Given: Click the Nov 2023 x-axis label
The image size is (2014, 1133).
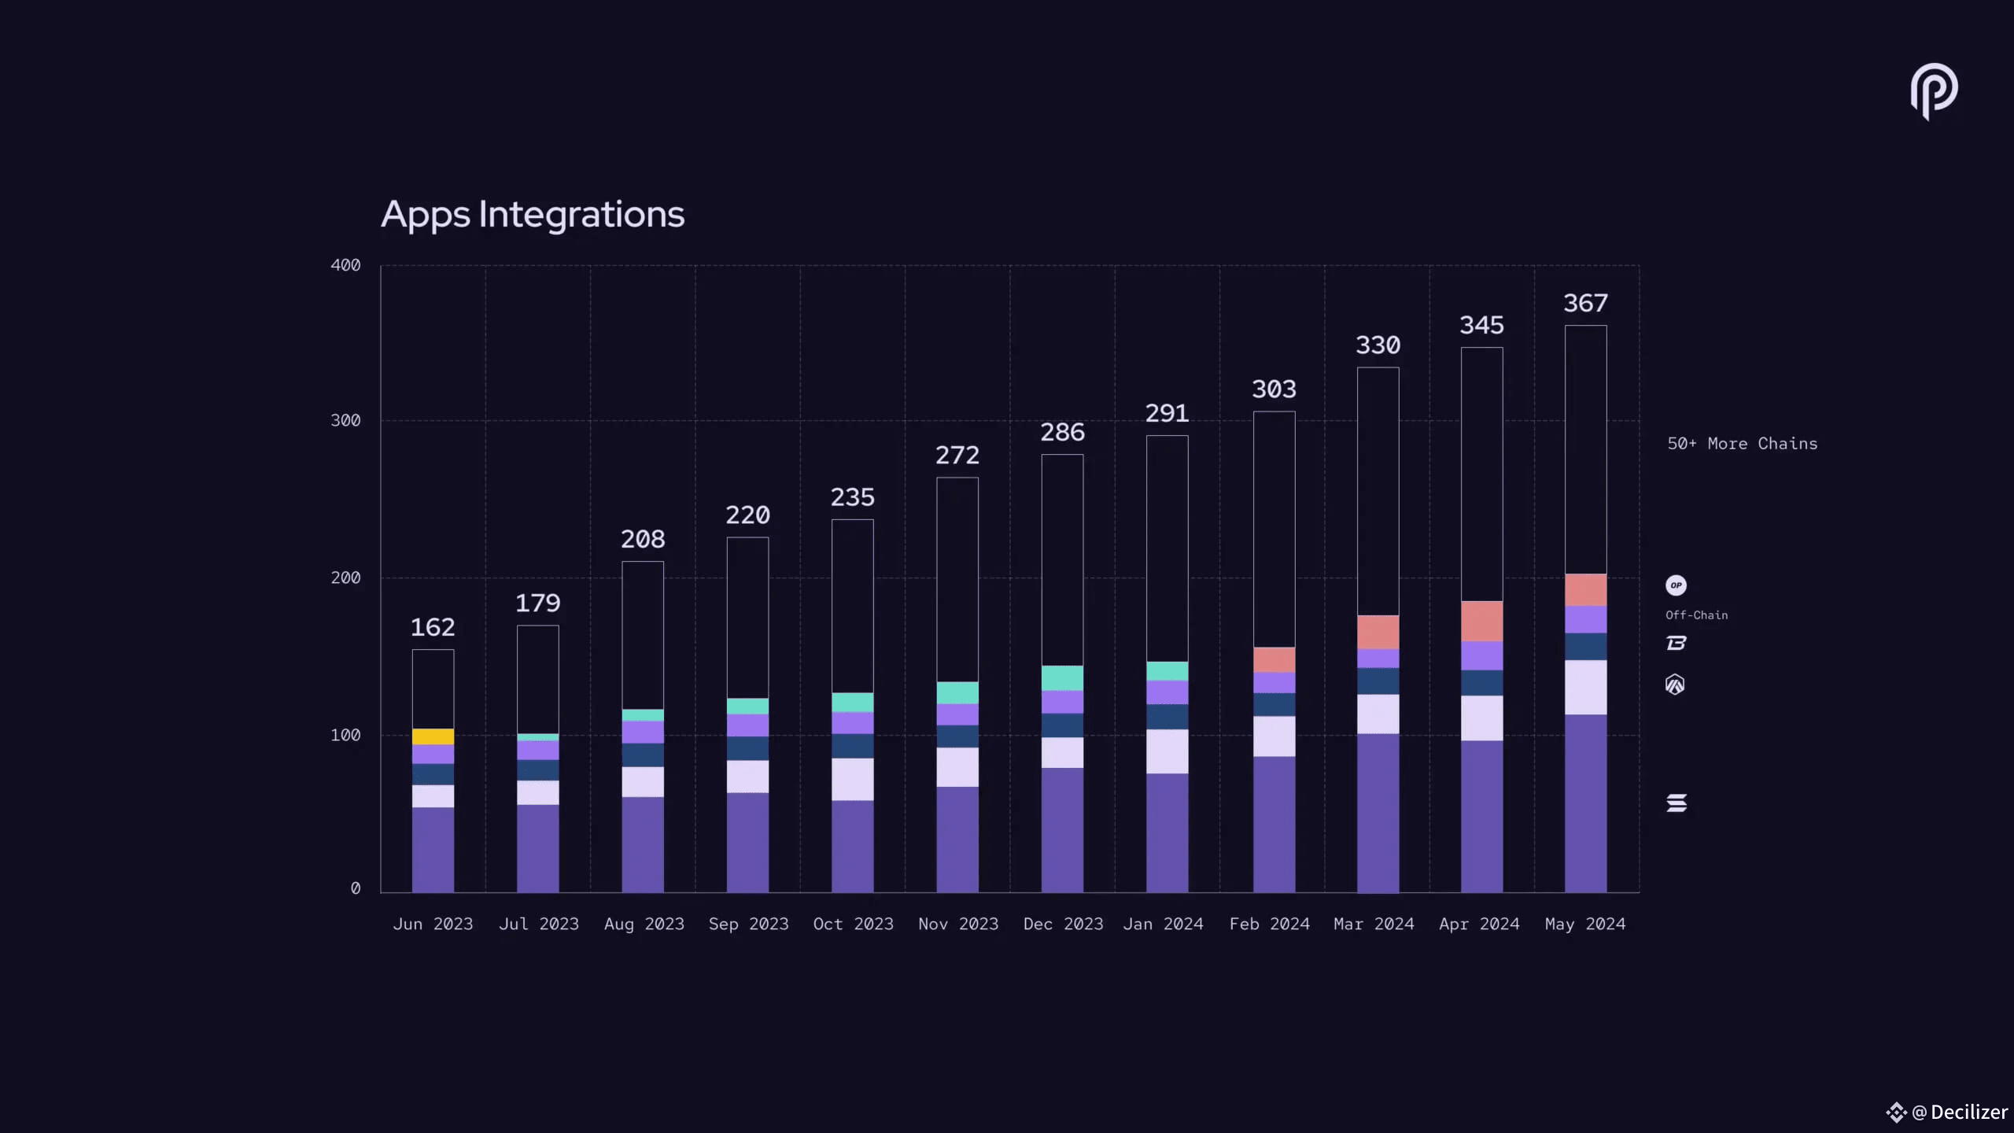Looking at the screenshot, I should point(957,924).
